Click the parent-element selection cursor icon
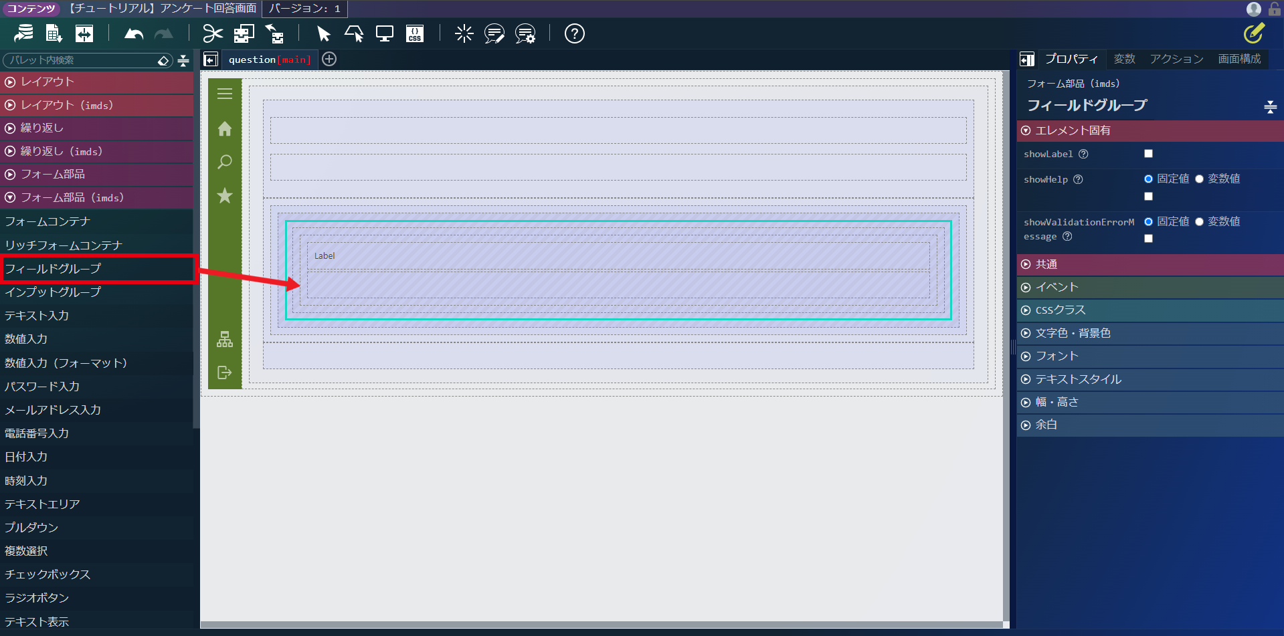Viewport: 1284px width, 636px height. tap(354, 33)
